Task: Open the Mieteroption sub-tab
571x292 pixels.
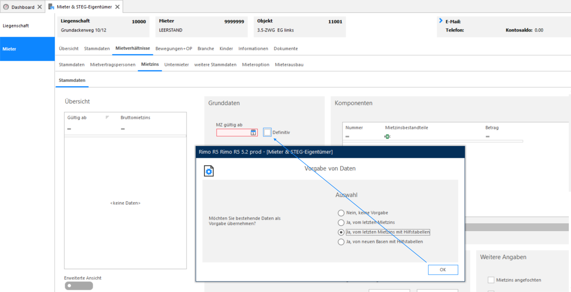Action: click(x=256, y=65)
